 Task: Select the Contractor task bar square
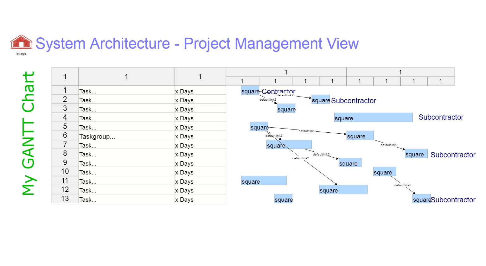click(250, 91)
